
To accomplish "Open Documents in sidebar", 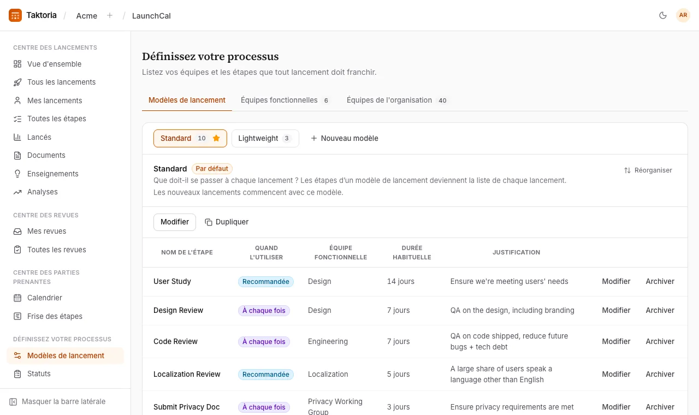I will (65, 155).
